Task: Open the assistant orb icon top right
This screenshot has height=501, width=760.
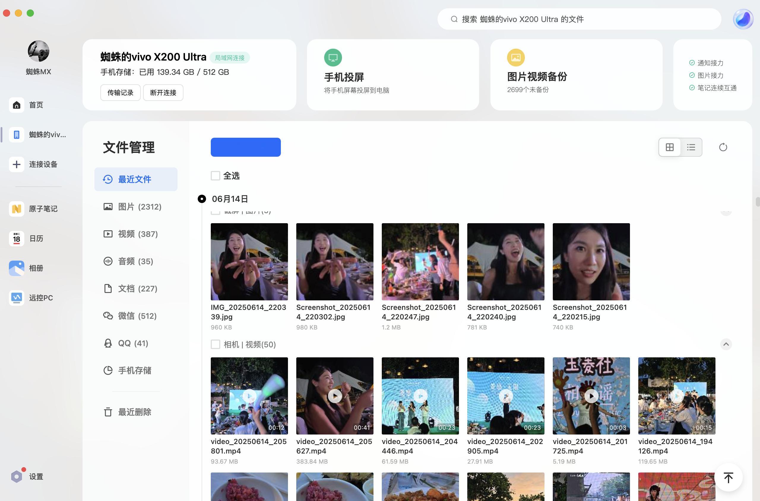Action: coord(743,19)
